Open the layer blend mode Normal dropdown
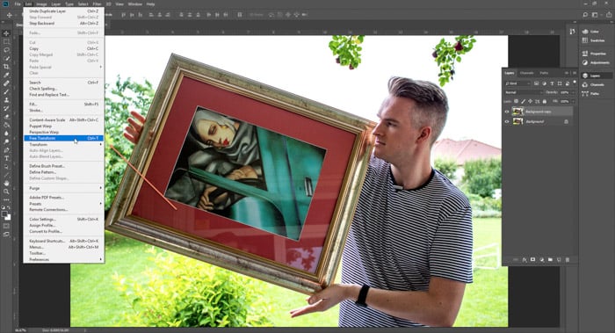This screenshot has width=615, height=333. tap(524, 92)
